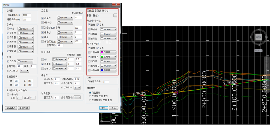Select the 도로의 모든 종단 radio button
Screen dimensions: 273x130
90,96
